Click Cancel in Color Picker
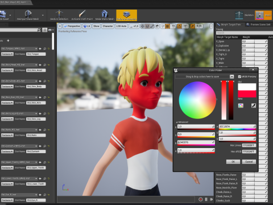 pos(249,162)
